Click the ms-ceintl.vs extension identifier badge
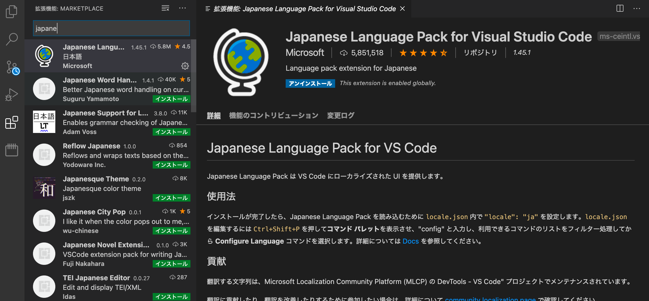 click(x=619, y=36)
